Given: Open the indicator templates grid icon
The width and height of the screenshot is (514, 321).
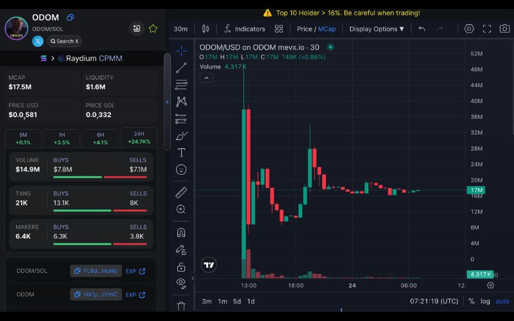Looking at the screenshot, I should coord(279,29).
